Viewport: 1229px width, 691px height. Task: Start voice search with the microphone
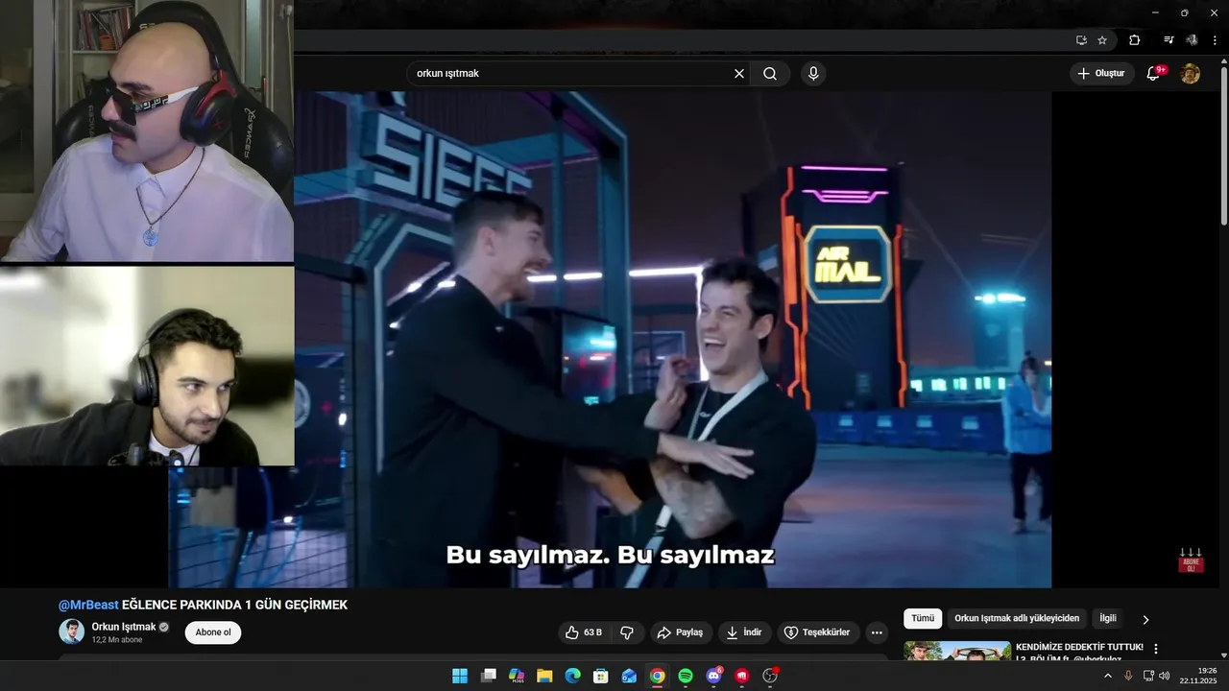813,74
